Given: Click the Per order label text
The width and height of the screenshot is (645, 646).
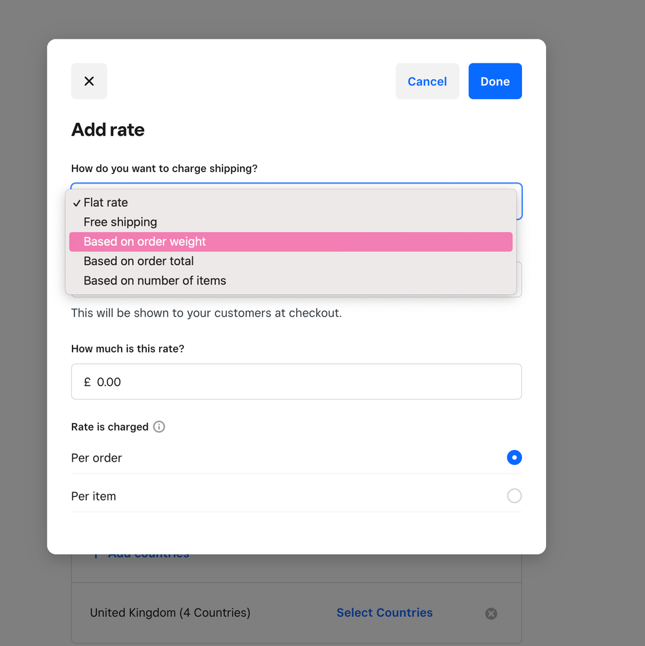Looking at the screenshot, I should pos(96,458).
